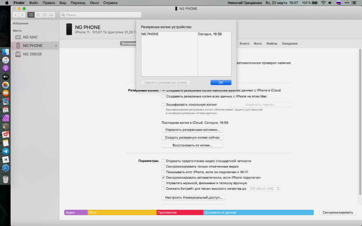Screen dimensions: 362x226
Task: Open the 'Переход' menu in menu bar
Action: pos(77,3)
